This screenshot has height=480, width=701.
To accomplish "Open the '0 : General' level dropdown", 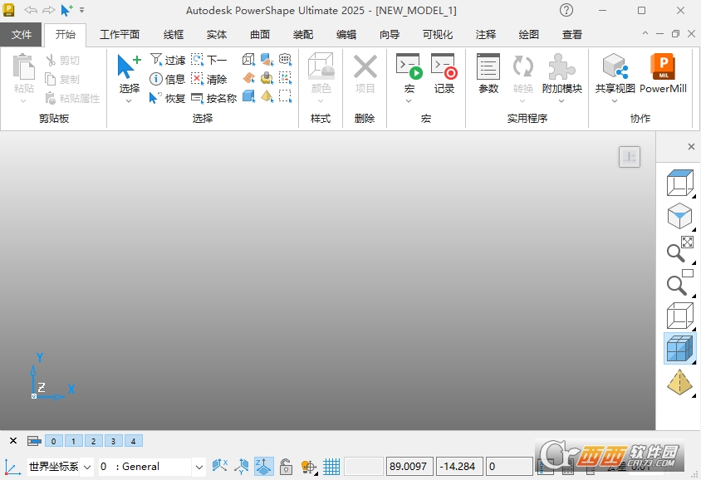I will 199,467.
